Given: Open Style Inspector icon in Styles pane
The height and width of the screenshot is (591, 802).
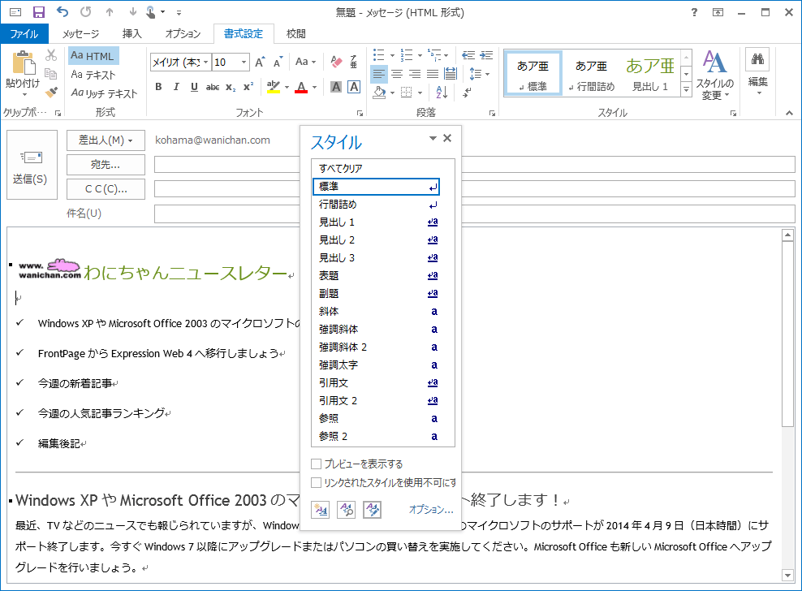Looking at the screenshot, I should coord(347,510).
